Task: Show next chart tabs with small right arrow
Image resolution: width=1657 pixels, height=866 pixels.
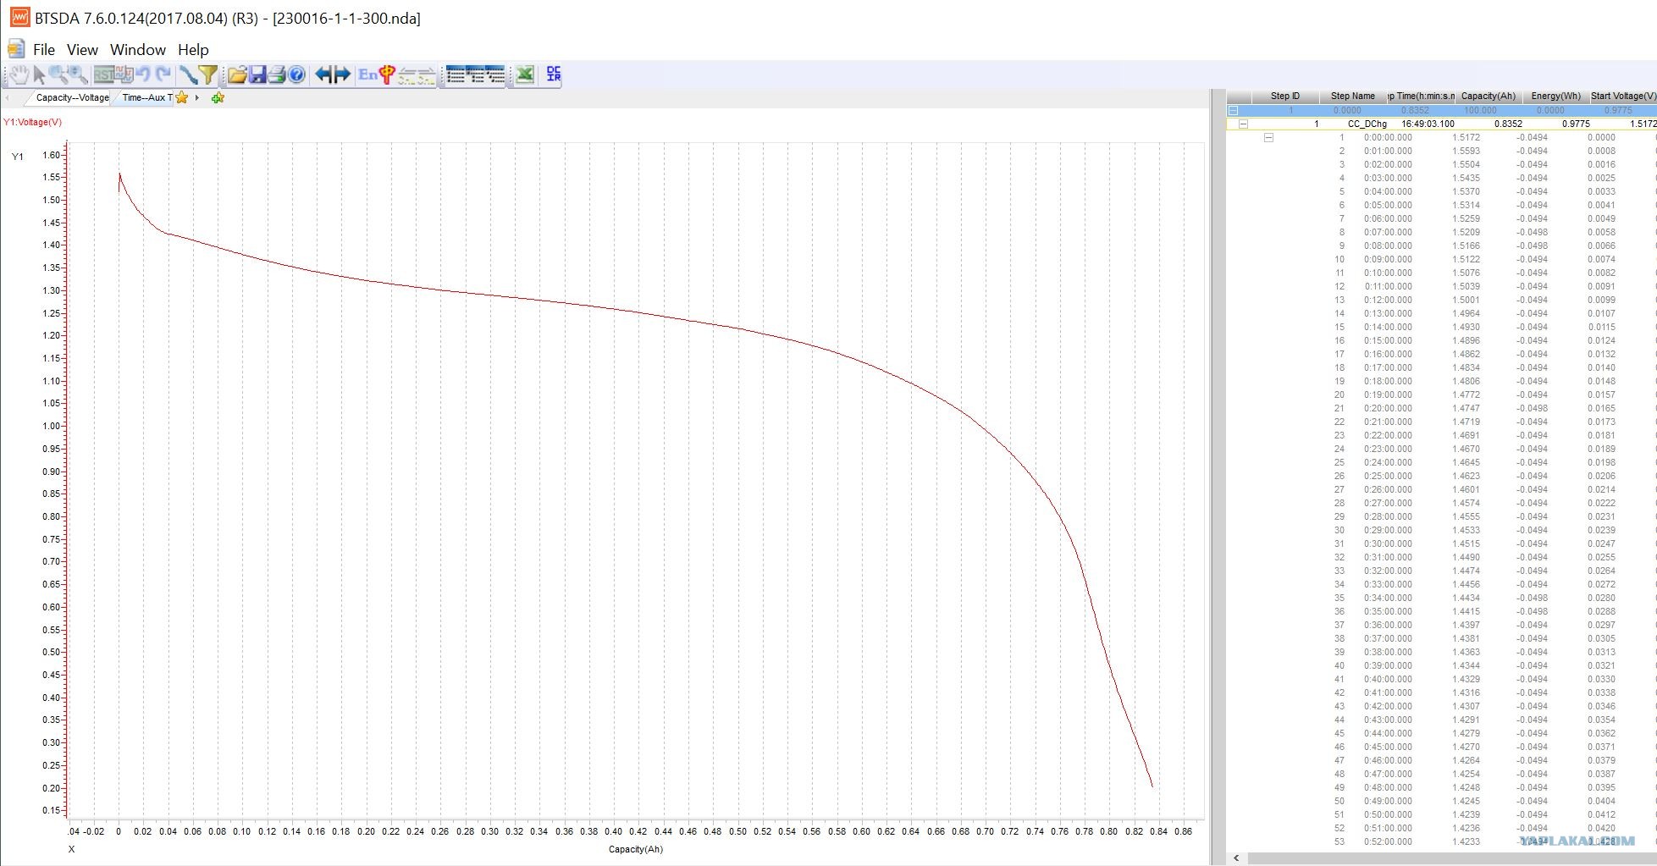Action: [x=197, y=97]
